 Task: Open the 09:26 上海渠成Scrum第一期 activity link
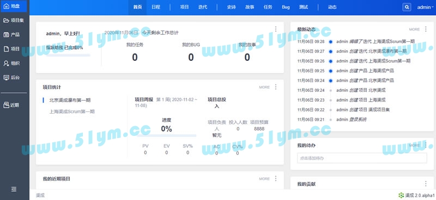pos(389,61)
